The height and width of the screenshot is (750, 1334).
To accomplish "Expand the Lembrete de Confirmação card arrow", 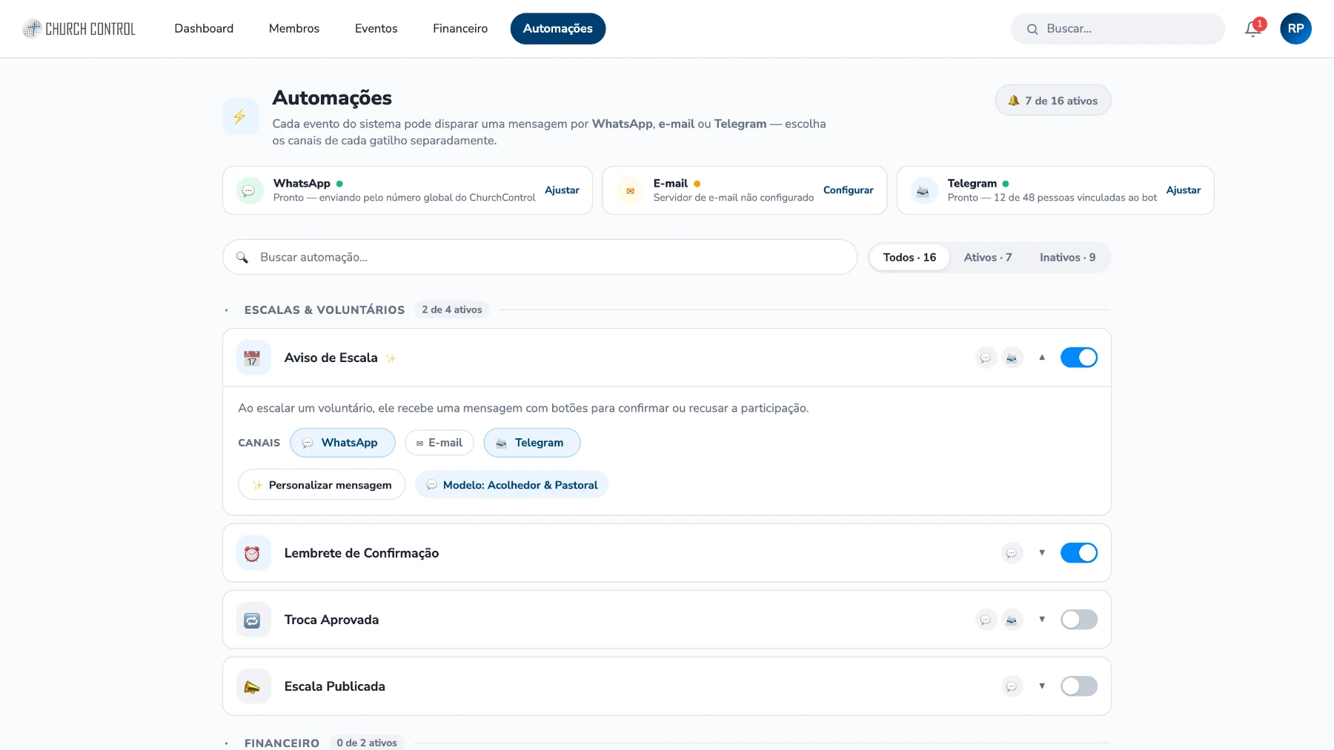I will coord(1042,553).
